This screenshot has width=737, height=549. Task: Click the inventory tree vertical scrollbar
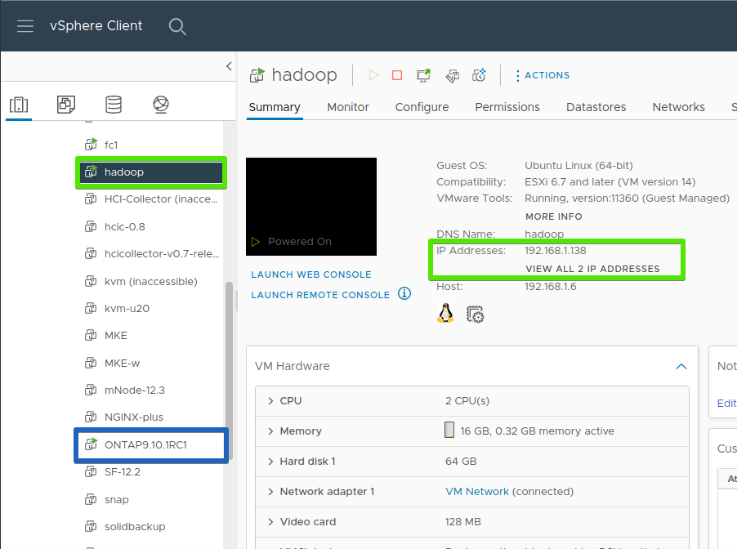(x=230, y=372)
